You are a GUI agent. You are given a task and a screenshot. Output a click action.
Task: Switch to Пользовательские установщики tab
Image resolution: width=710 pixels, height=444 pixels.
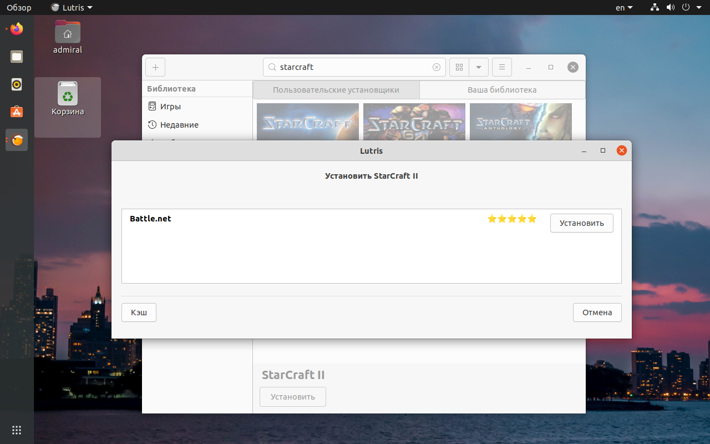[x=336, y=90]
